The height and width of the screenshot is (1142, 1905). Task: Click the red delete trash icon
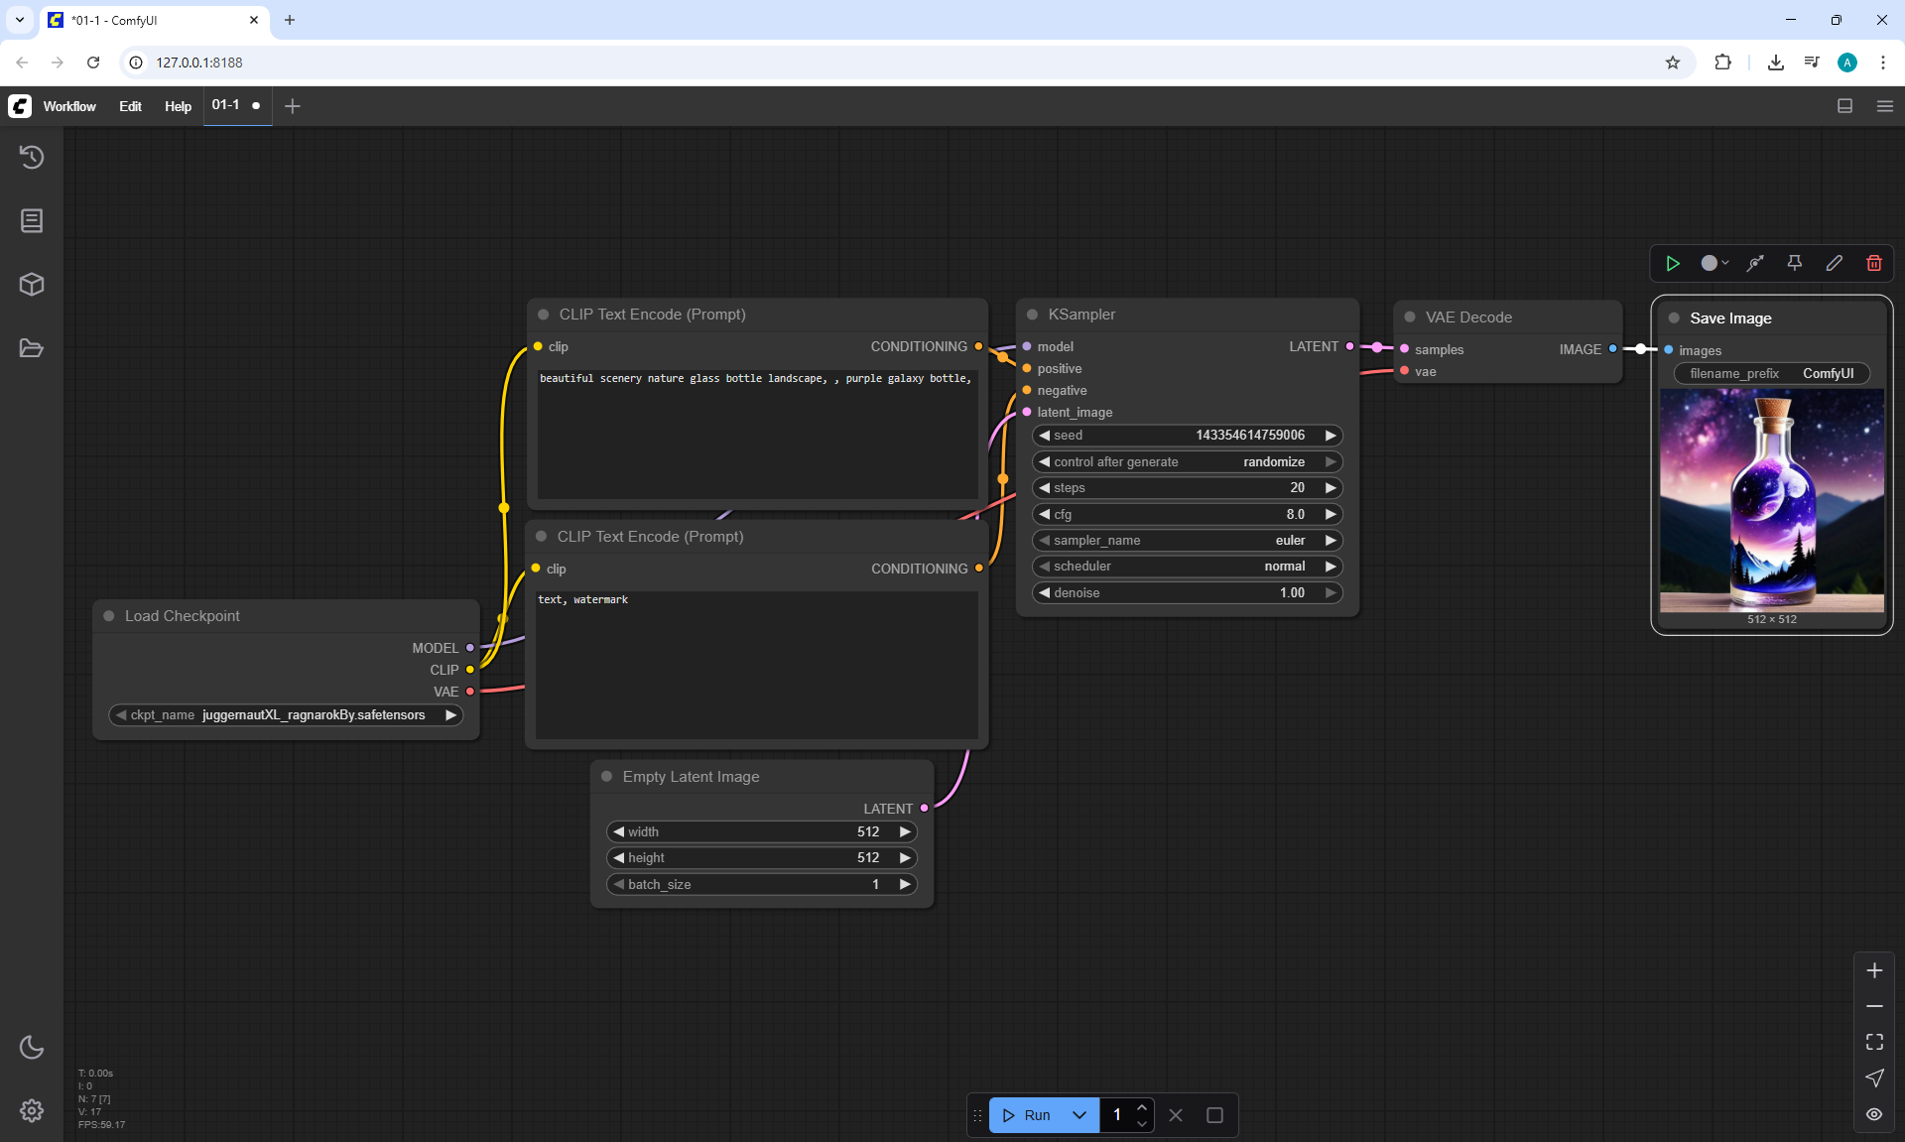[x=1873, y=263]
